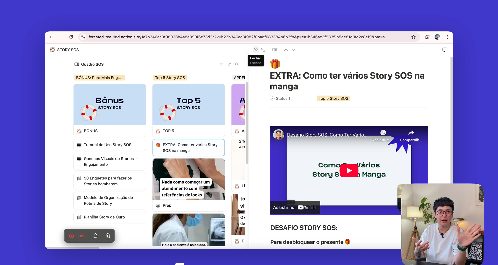Play the YouTube video
The image size is (498, 265).
tap(349, 171)
